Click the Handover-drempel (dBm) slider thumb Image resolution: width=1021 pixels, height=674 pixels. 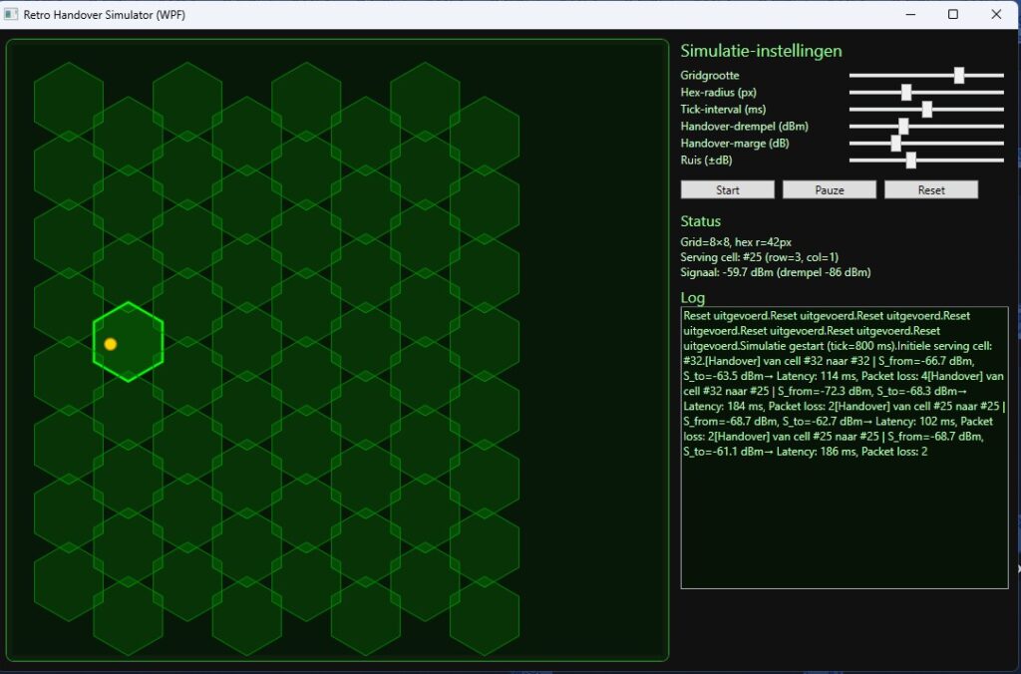(903, 126)
